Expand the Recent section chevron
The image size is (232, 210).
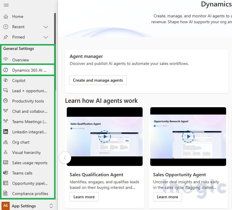(46, 27)
